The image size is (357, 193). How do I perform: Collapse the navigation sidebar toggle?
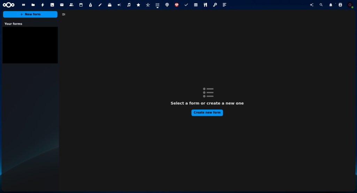point(63,14)
